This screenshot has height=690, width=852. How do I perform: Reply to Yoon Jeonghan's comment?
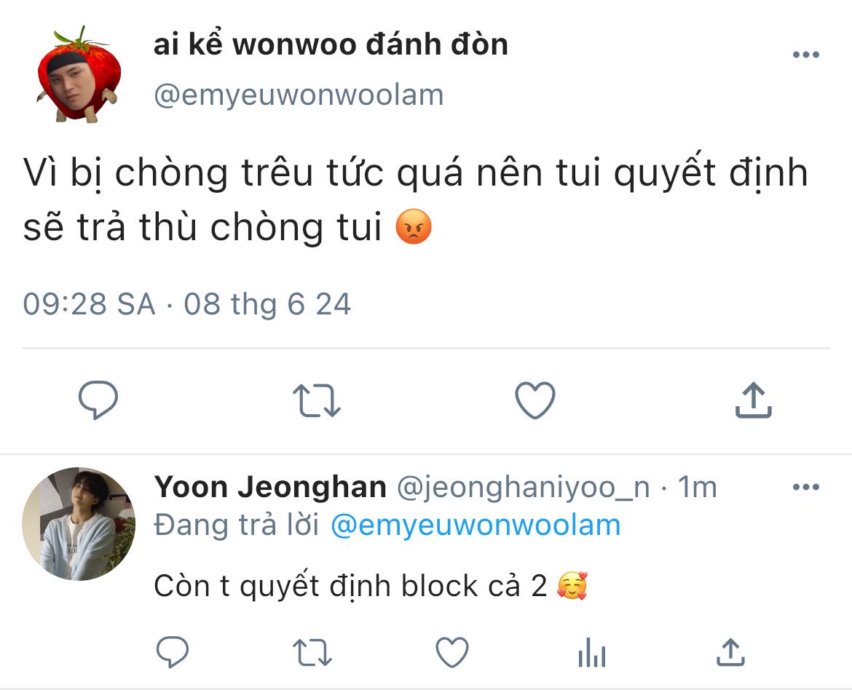(x=173, y=651)
